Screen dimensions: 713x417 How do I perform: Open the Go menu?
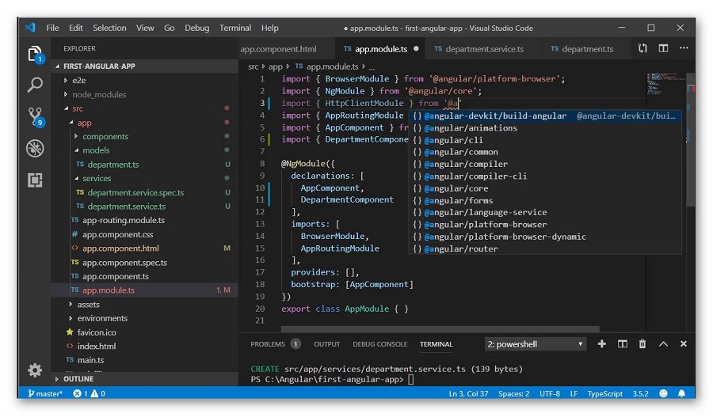pos(170,28)
